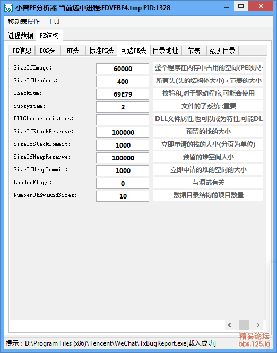Click the app icon in the title bar

pyautogui.click(x=8, y=7)
